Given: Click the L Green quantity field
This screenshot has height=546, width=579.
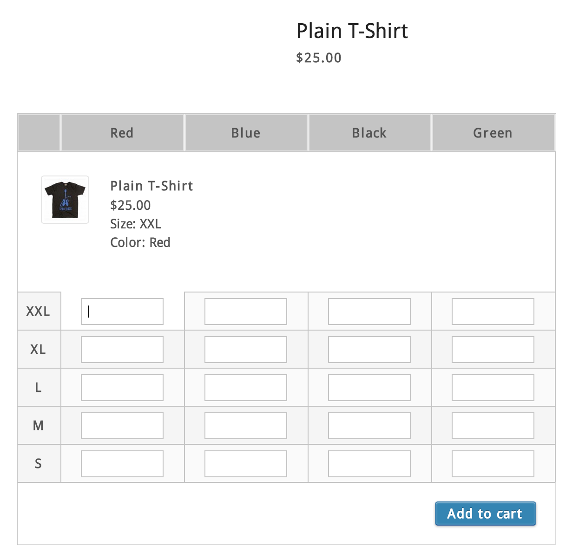Looking at the screenshot, I should (493, 388).
